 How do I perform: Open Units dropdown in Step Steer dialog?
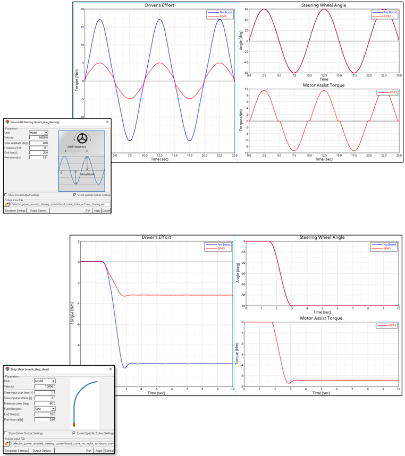(45, 381)
